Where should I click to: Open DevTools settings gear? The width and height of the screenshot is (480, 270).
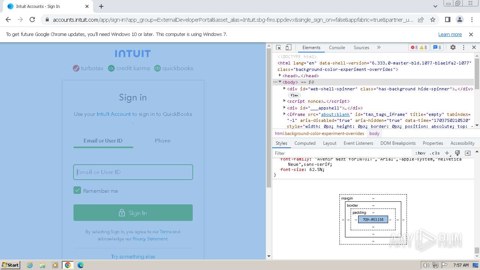point(453,48)
